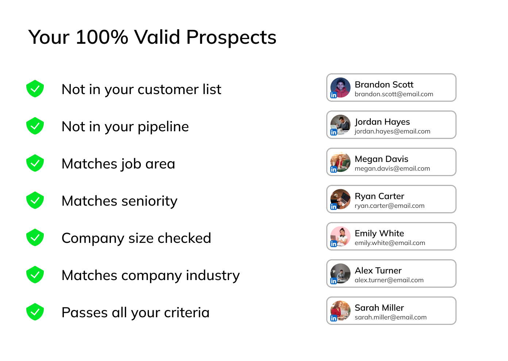The width and height of the screenshot is (508, 361).
Task: Select the Ryan Carter prospect name
Action: point(380,196)
